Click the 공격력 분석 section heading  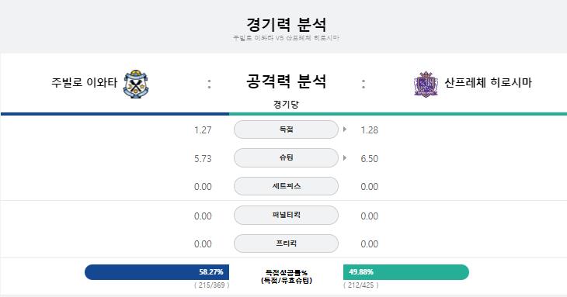pos(286,81)
